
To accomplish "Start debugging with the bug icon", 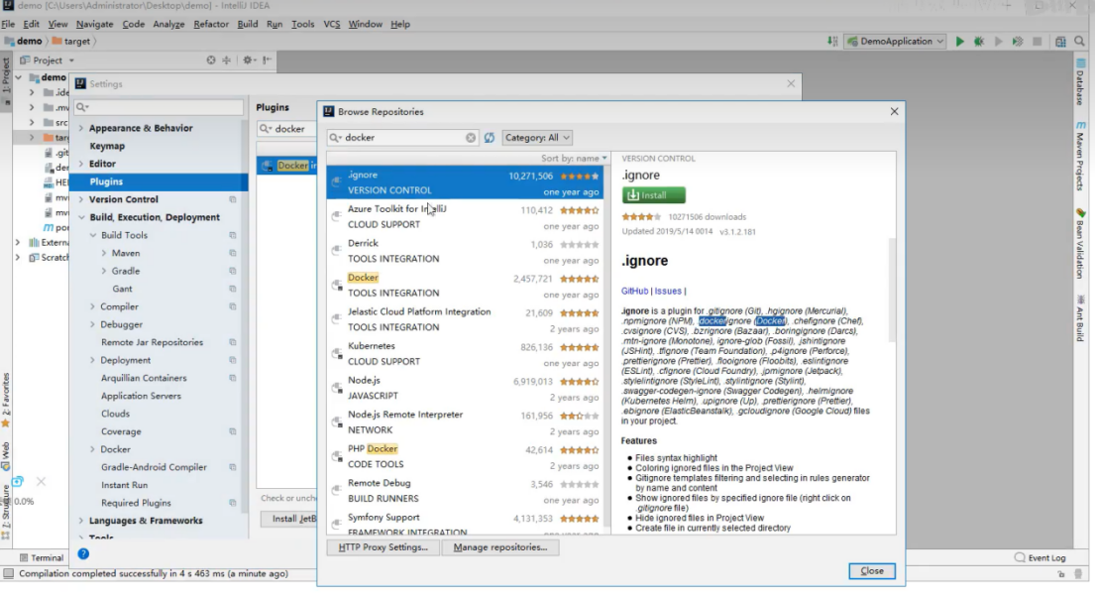I will 979,42.
